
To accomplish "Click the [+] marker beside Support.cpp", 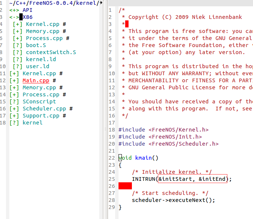I will point(14,116).
